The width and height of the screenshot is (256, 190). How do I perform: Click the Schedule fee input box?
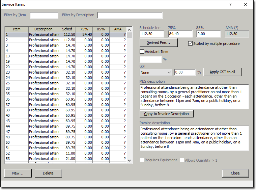click(x=152, y=34)
